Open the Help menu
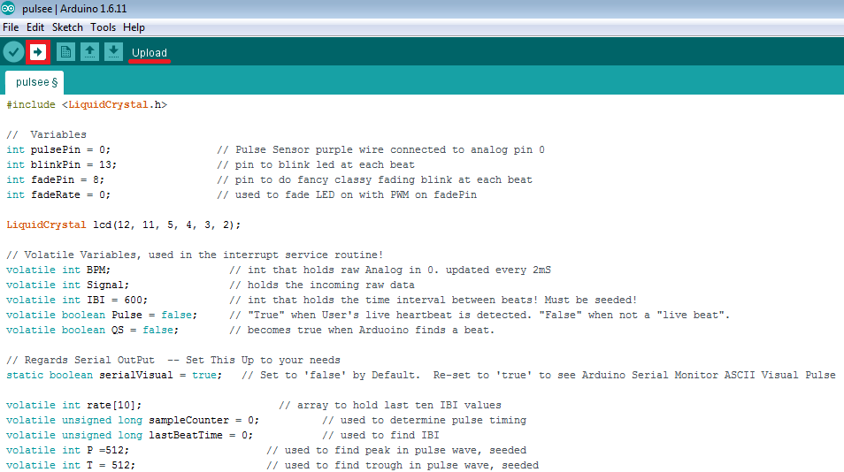This screenshot has width=844, height=472. 134,27
